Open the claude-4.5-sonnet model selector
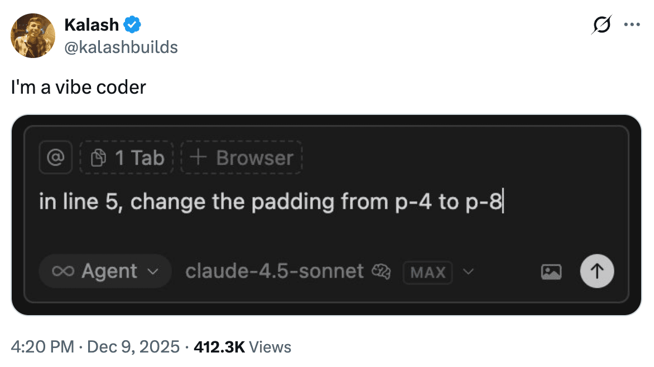 click(x=275, y=272)
